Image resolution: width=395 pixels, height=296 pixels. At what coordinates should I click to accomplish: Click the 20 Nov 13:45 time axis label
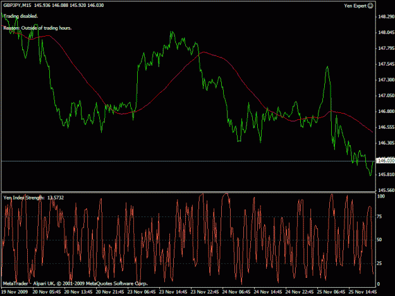tap(78, 292)
